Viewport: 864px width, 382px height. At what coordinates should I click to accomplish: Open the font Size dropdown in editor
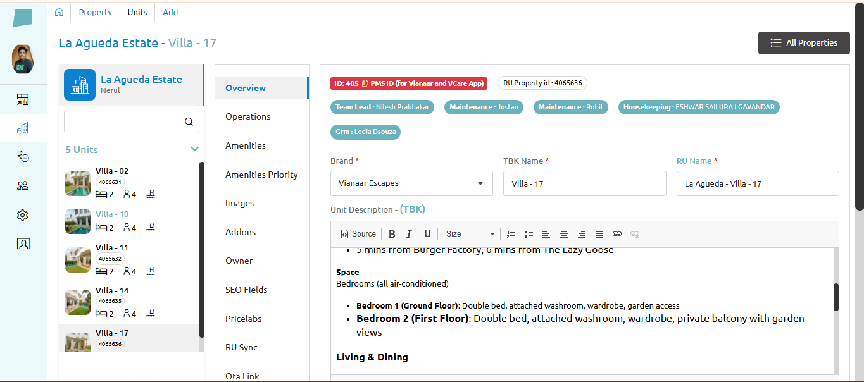pyautogui.click(x=470, y=234)
